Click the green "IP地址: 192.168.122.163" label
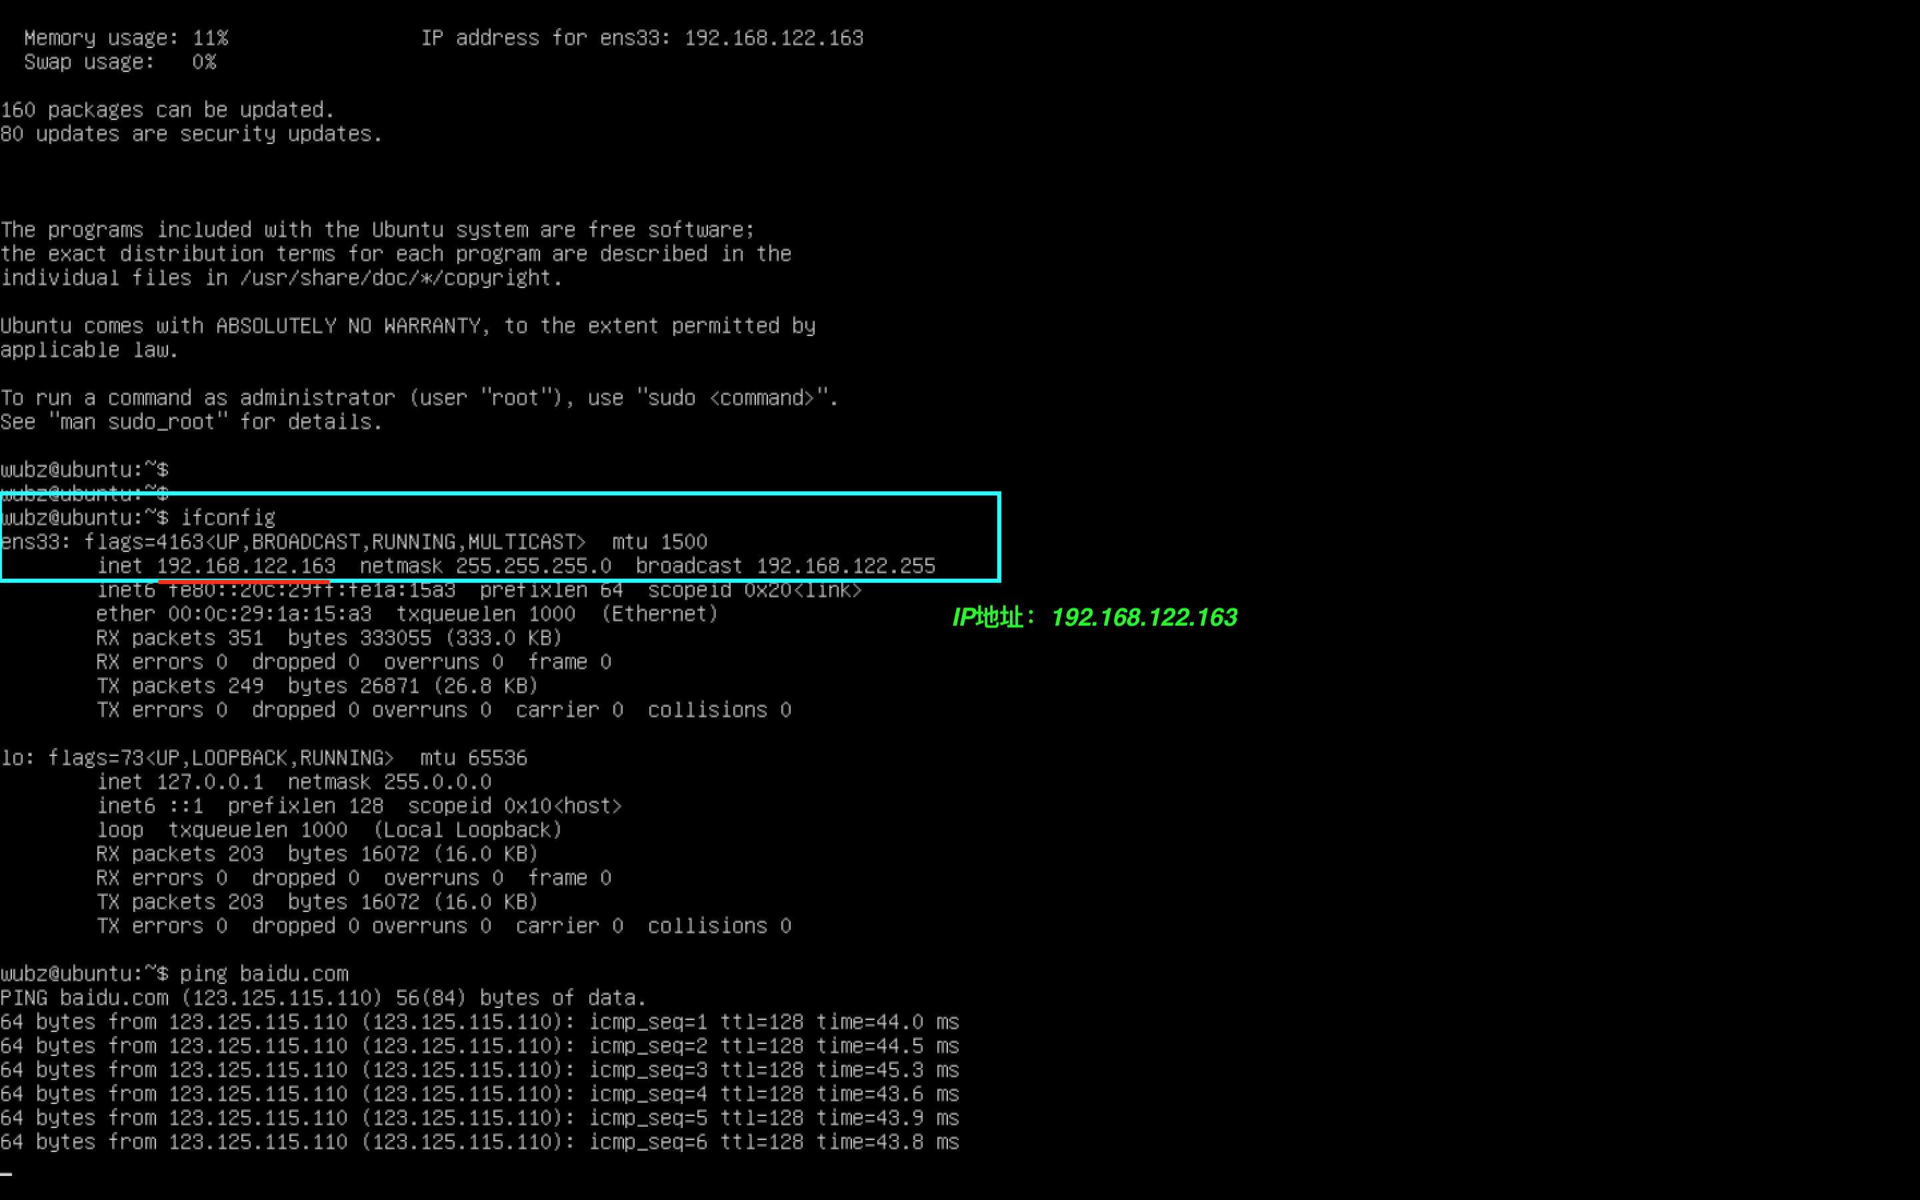The image size is (1920, 1200). click(1095, 617)
